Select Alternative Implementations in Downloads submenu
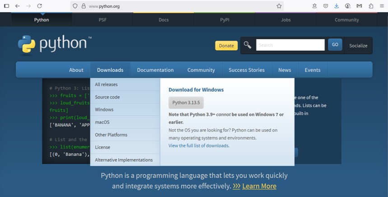388x197 pixels. tap(125, 160)
